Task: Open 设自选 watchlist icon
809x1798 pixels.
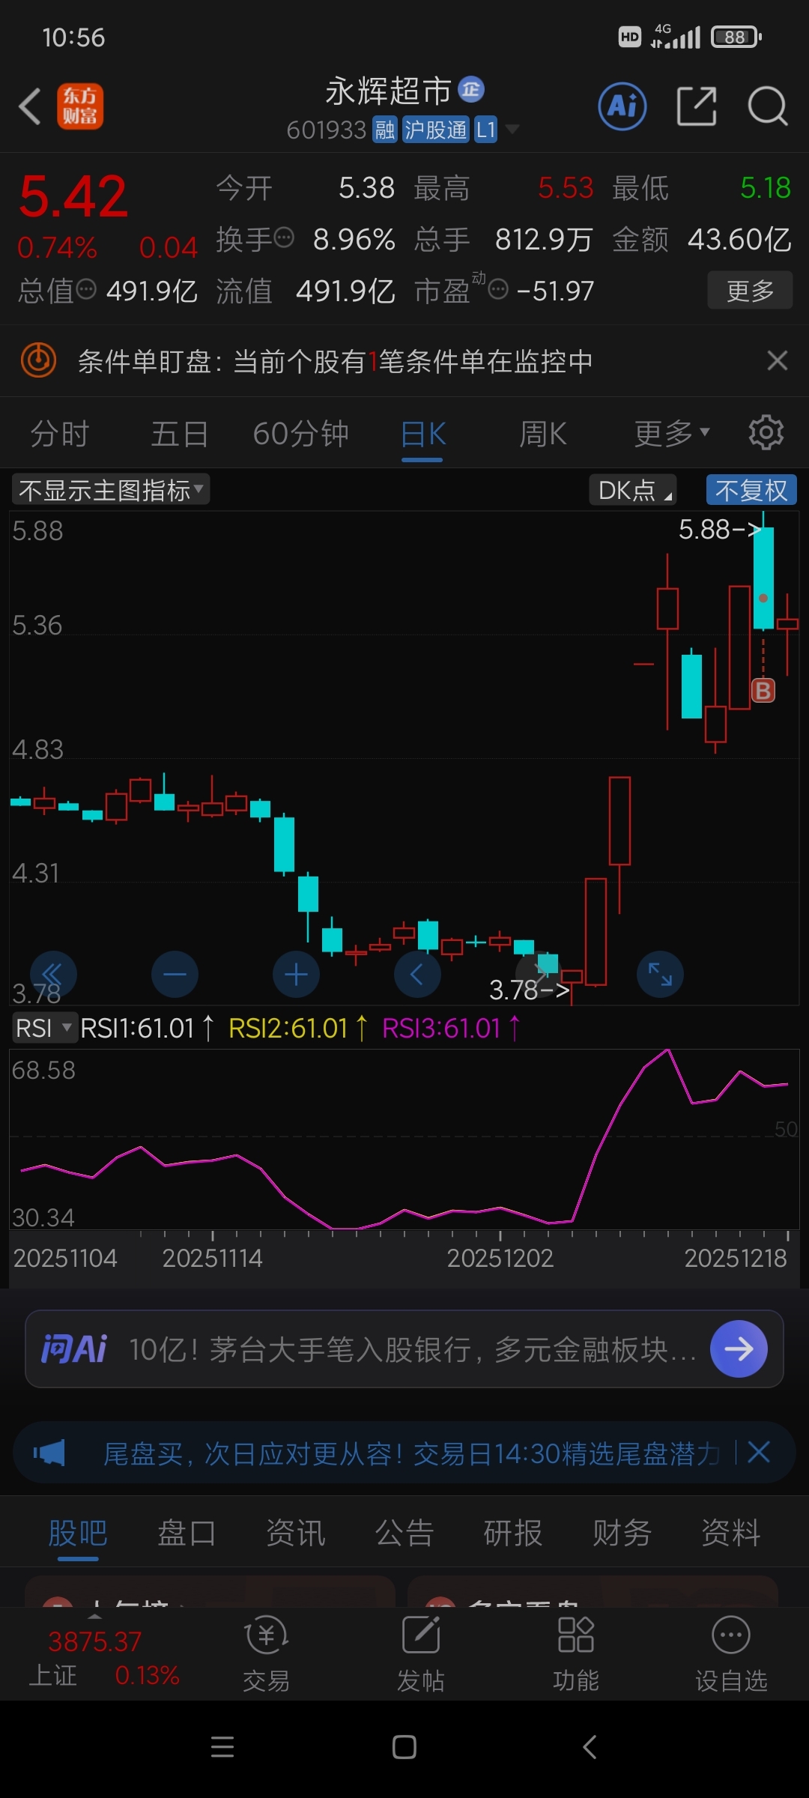Action: click(731, 1654)
